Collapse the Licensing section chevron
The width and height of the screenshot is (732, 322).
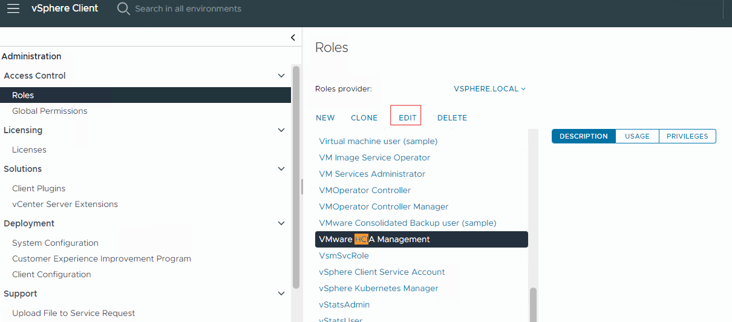(x=281, y=130)
